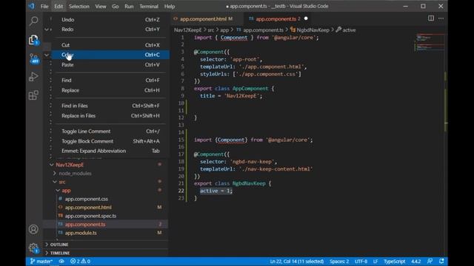Image resolution: width=474 pixels, height=266 pixels.
Task: Change language mode via TypeScript
Action: [394, 261]
